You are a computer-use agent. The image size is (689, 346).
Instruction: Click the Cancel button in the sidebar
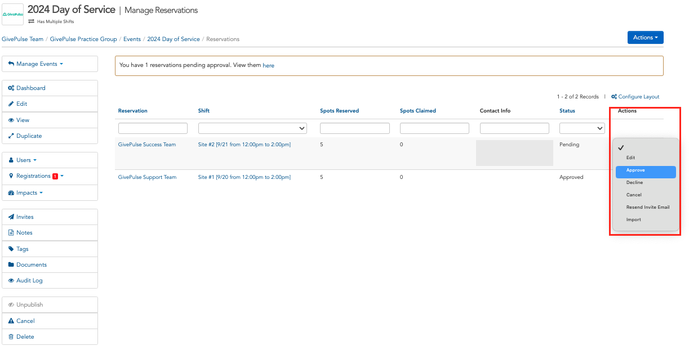50,321
